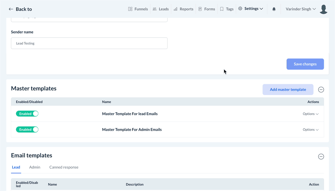335x191 pixels.
Task: Click the Sender name input field
Action: click(89, 43)
